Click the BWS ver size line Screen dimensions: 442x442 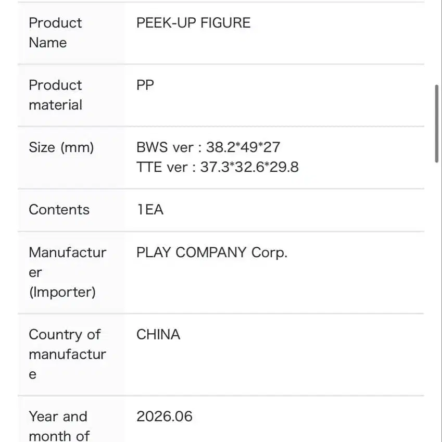(208, 147)
